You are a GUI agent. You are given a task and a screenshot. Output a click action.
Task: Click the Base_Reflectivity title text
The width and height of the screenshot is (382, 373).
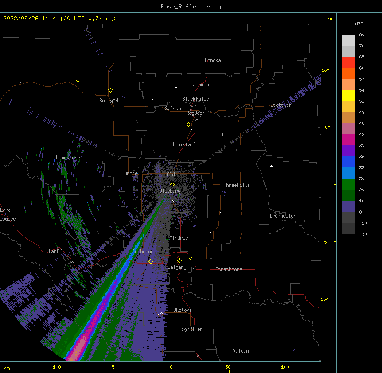[x=191, y=7]
